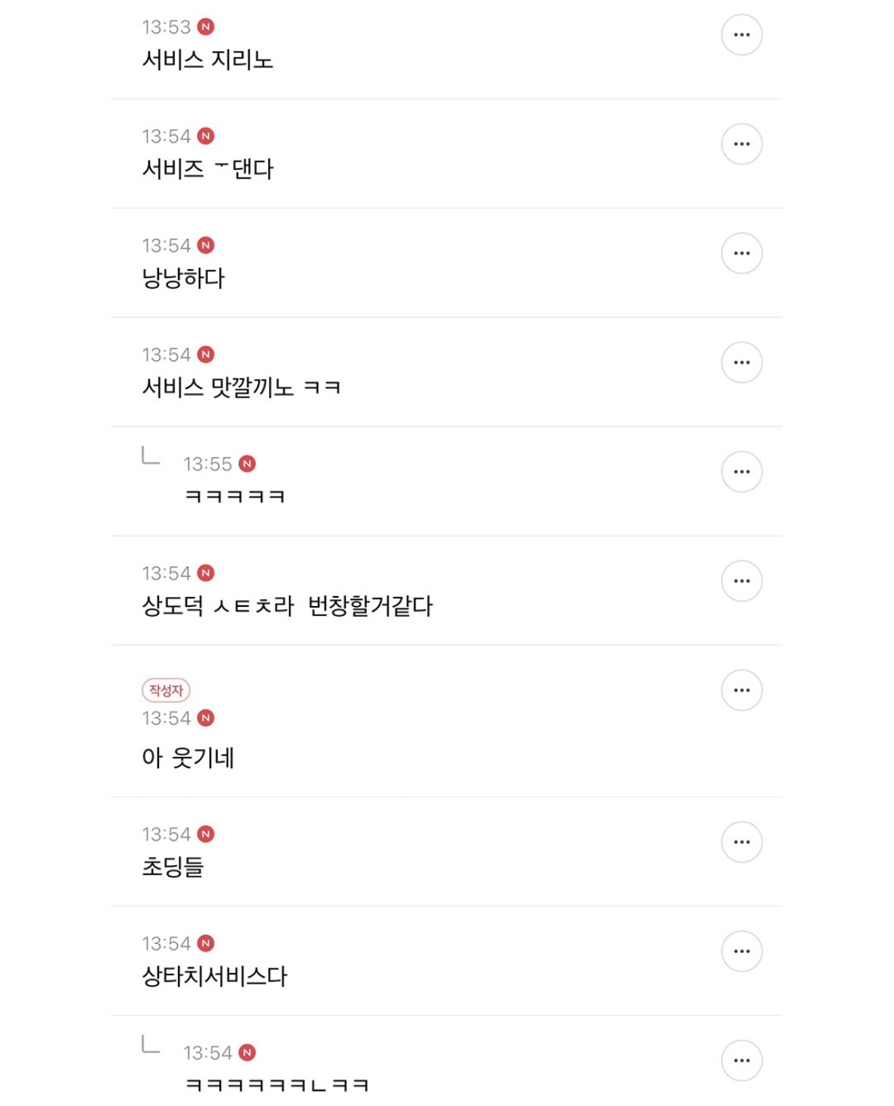Open more options for the '번창할거같다' comment
The image size is (894, 1106).
point(741,582)
